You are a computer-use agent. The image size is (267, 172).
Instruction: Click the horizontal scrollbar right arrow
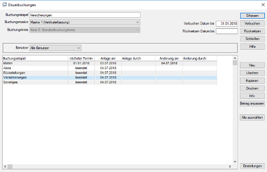[230, 167]
